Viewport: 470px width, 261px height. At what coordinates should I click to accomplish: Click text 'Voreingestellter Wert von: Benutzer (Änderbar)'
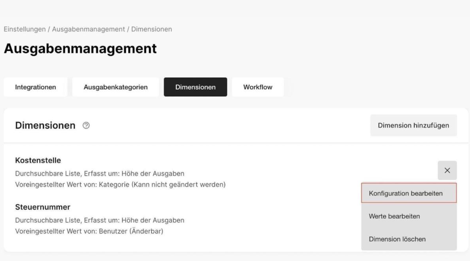pyautogui.click(x=89, y=231)
